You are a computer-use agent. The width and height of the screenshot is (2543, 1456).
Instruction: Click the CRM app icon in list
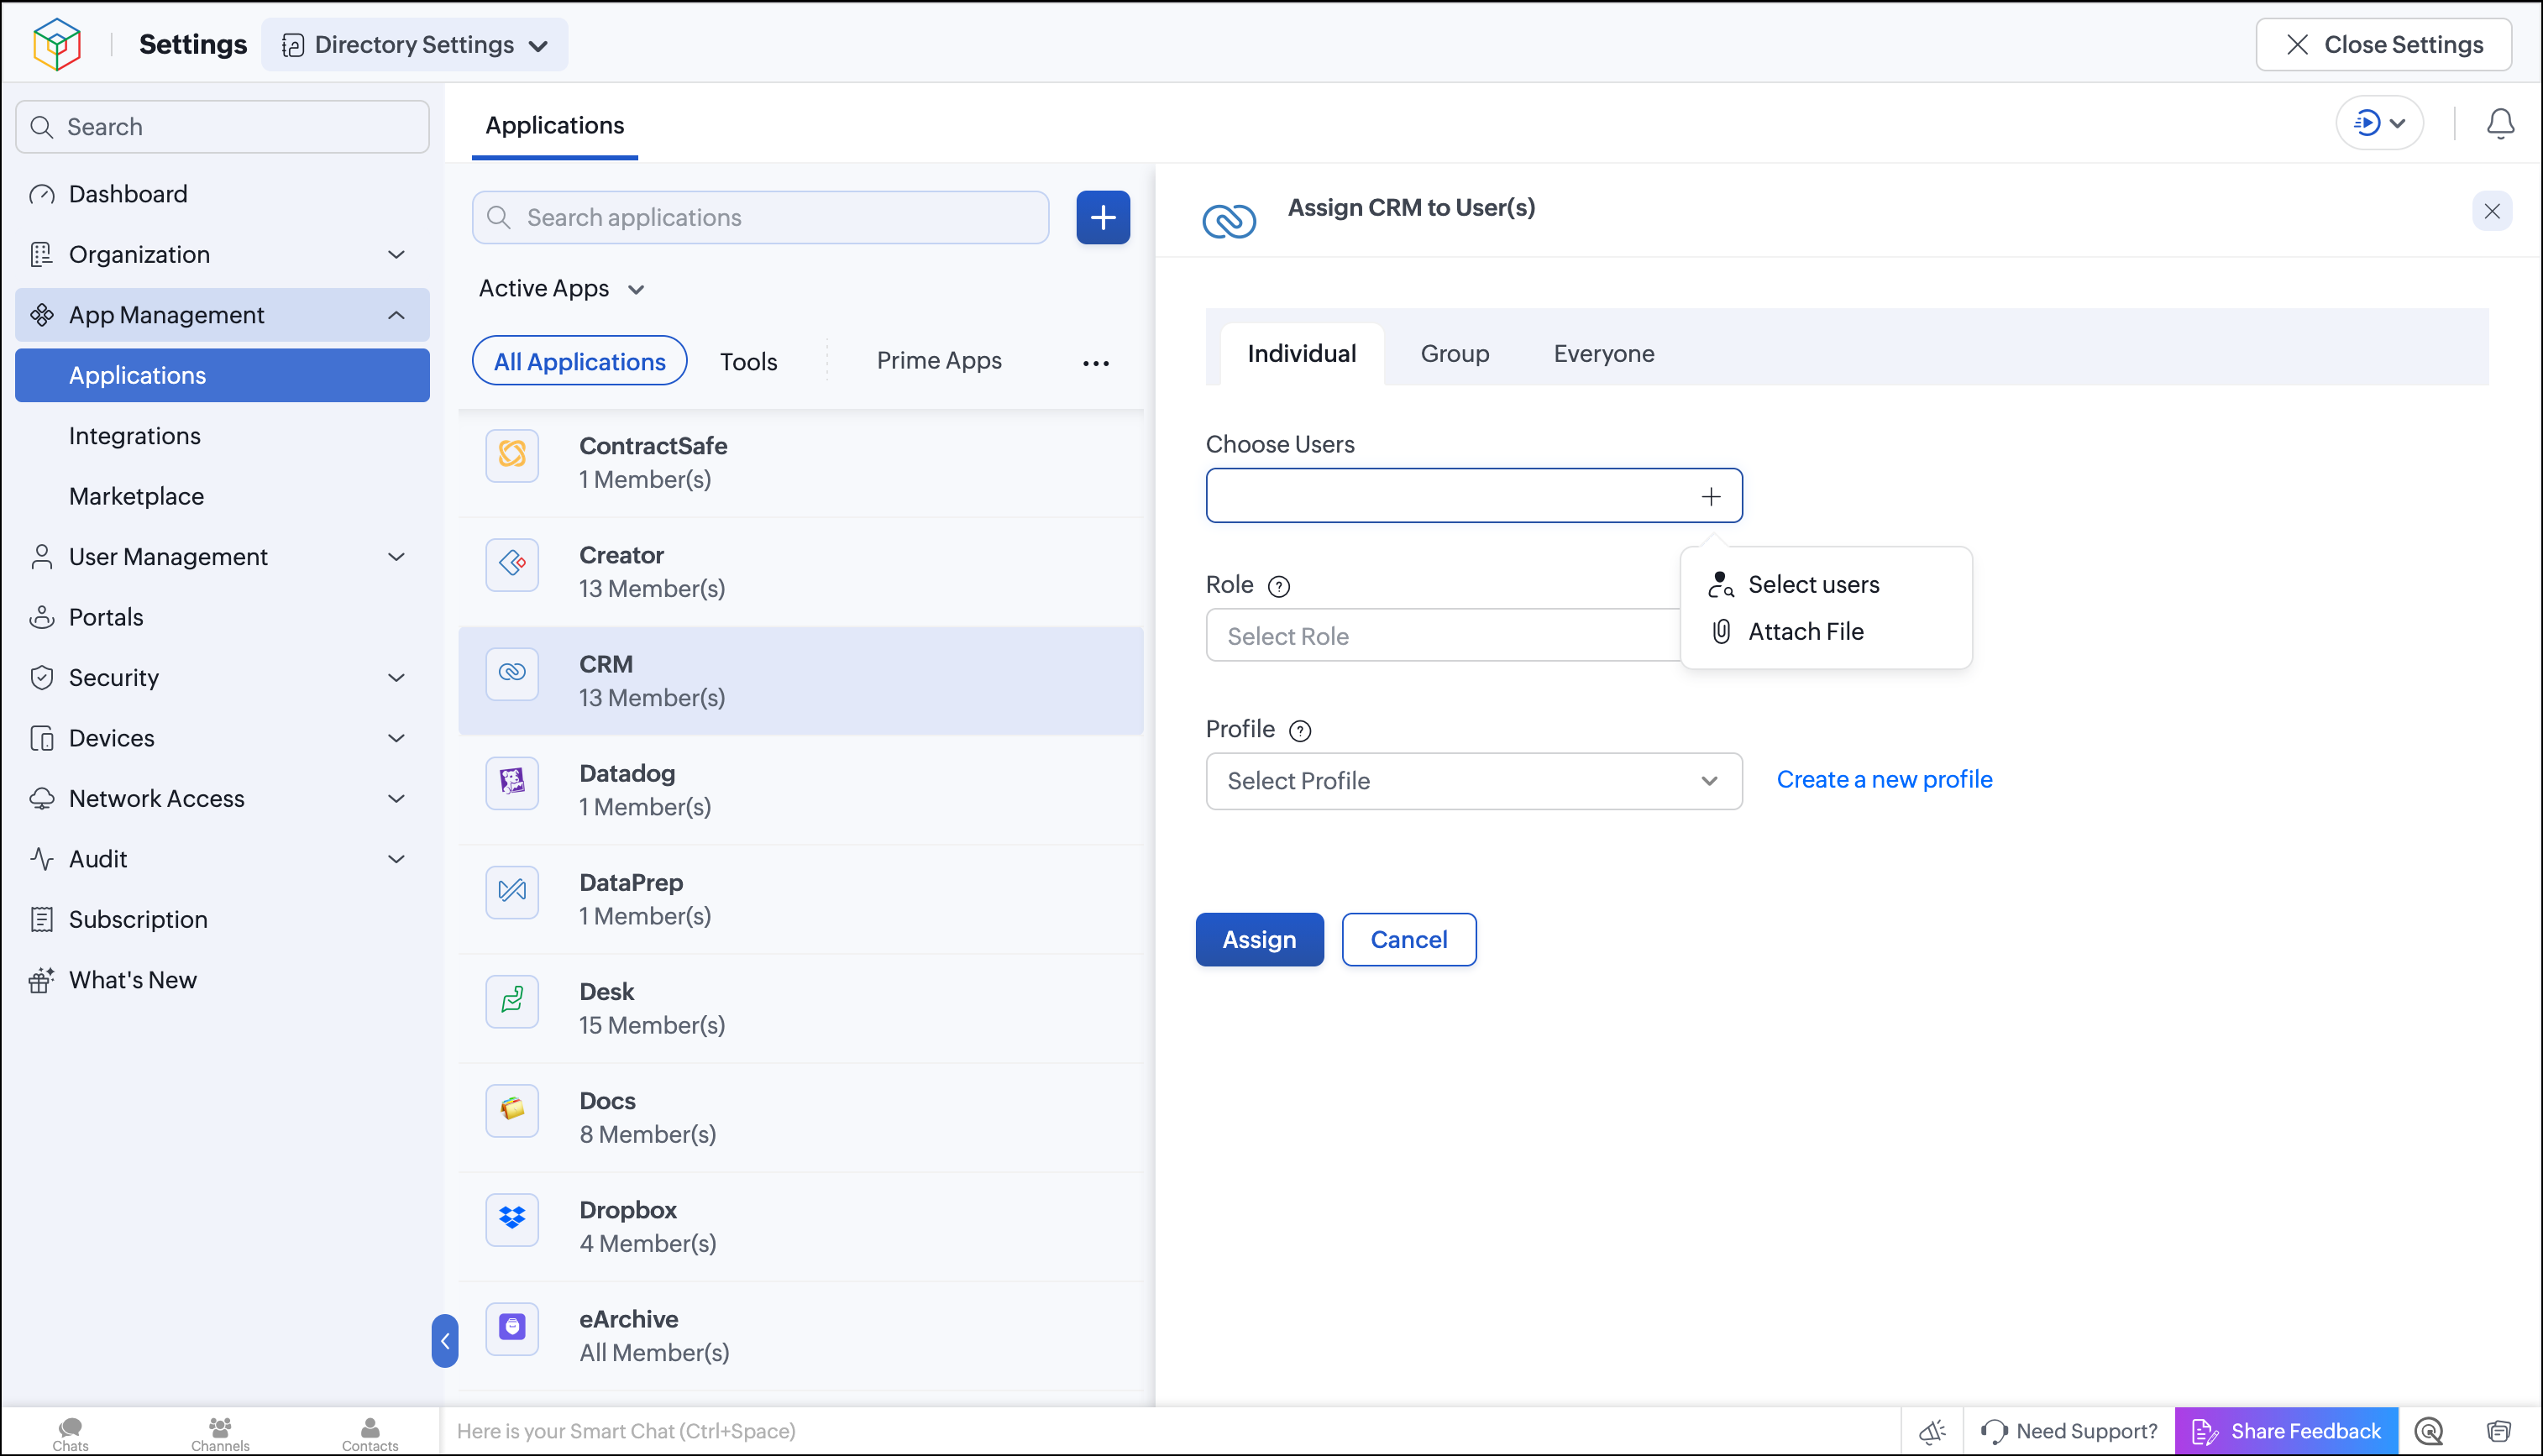point(512,673)
